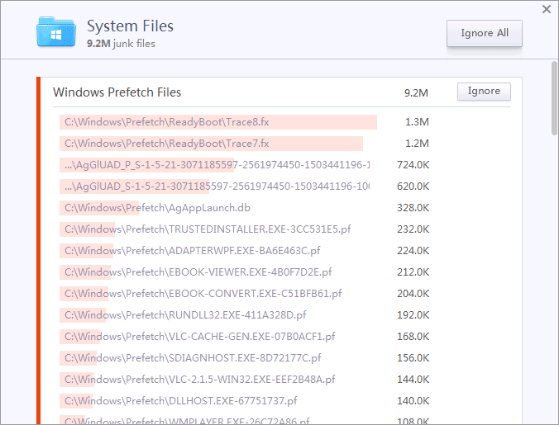
Task: Click the 232.0K size value
Action: pos(413,229)
